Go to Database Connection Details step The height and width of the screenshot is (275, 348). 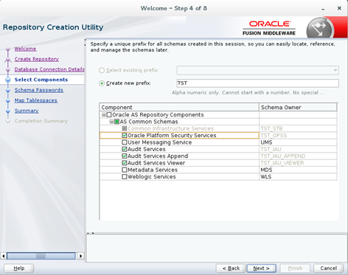(x=49, y=69)
